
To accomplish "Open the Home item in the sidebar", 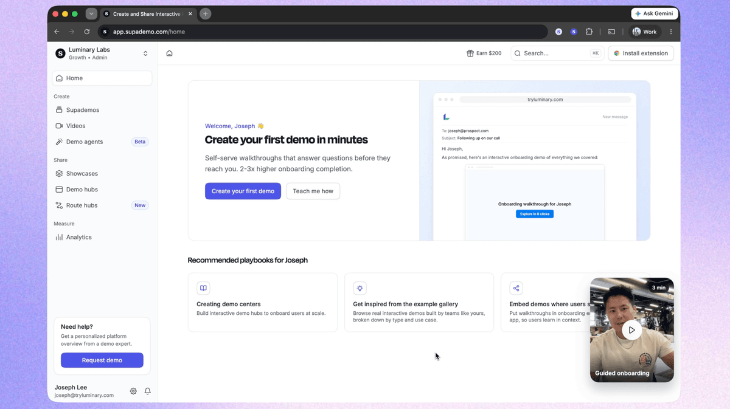I will [102, 78].
